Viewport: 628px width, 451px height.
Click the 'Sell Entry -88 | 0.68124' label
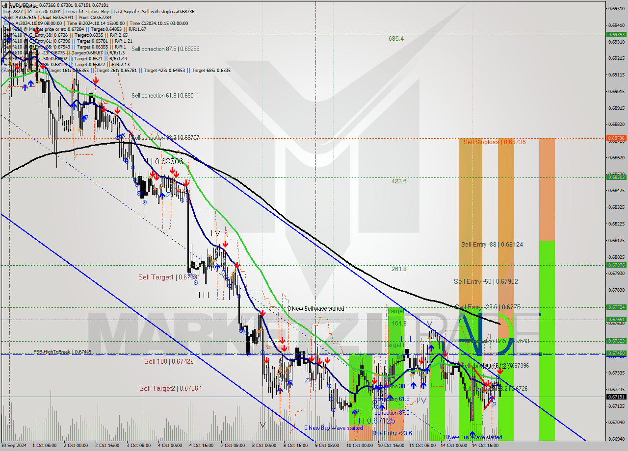(x=492, y=244)
